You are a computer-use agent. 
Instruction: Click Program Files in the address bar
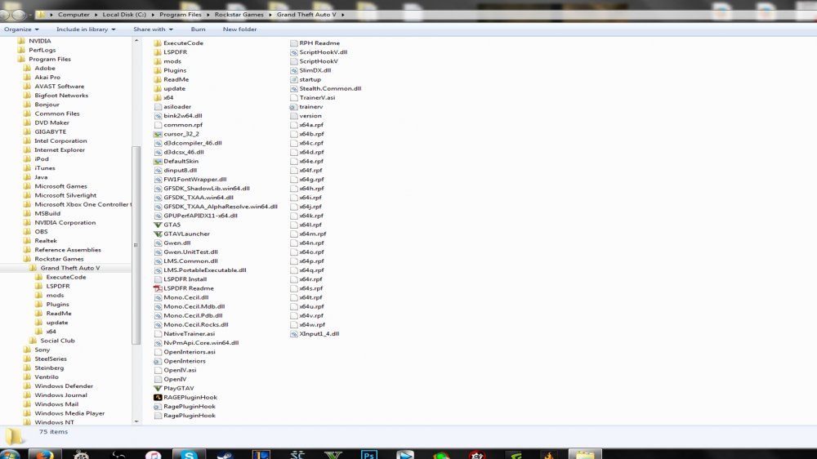(181, 15)
